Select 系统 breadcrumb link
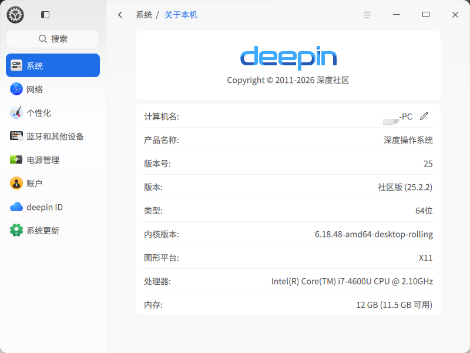470x353 pixels. [x=144, y=15]
